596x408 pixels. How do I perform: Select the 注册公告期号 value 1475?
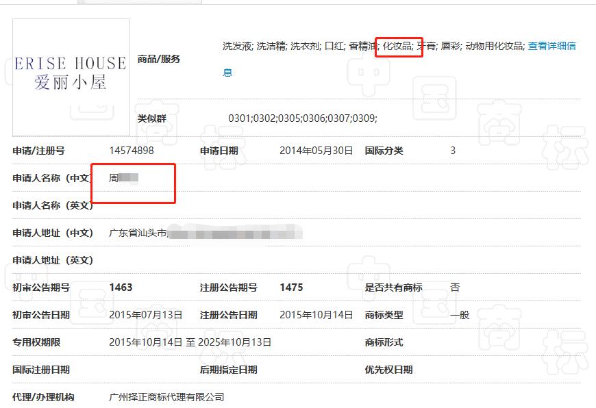point(290,288)
